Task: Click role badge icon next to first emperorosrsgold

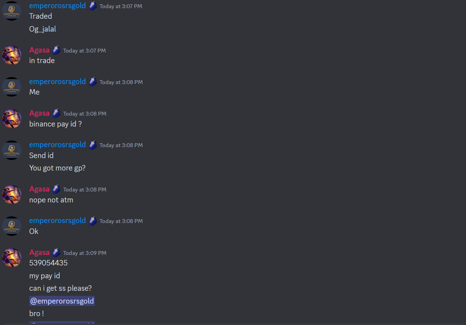Action: (x=93, y=6)
